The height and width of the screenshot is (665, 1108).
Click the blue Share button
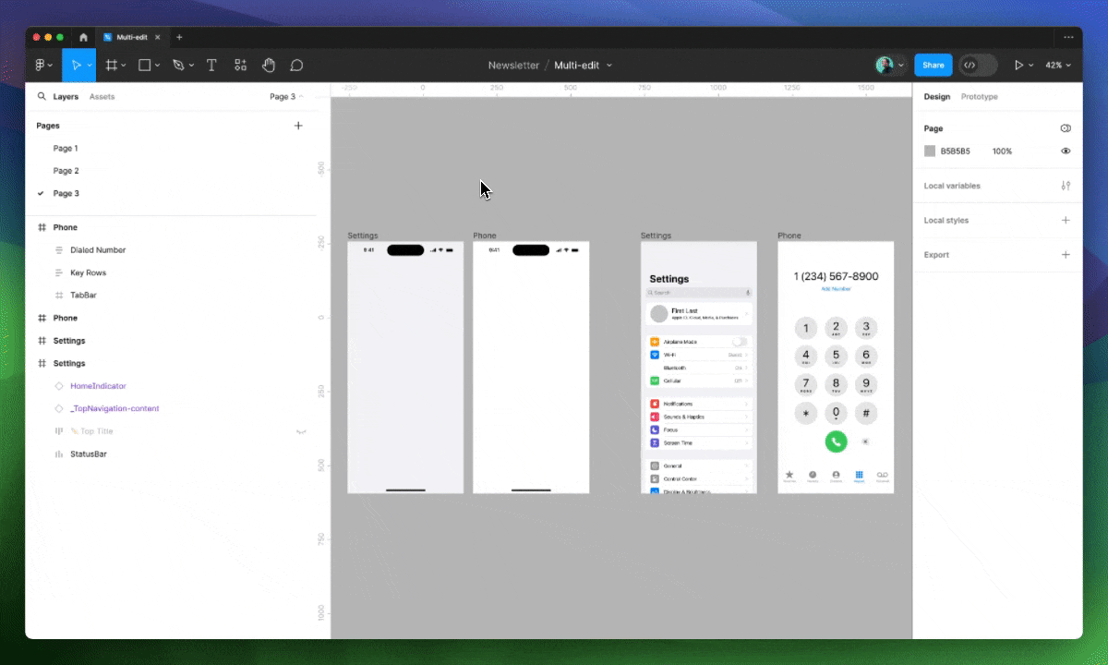tap(933, 66)
